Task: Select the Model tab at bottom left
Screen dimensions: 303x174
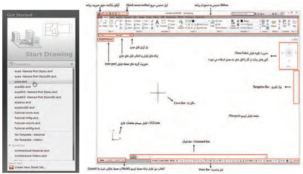Action: pos(102,160)
